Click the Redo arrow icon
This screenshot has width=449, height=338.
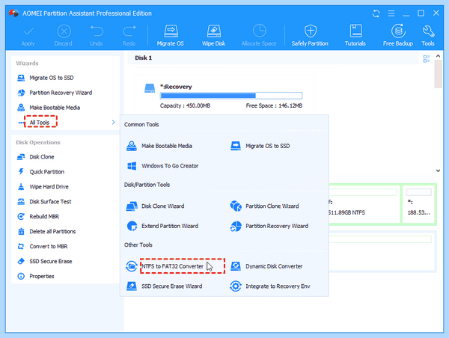[129, 31]
